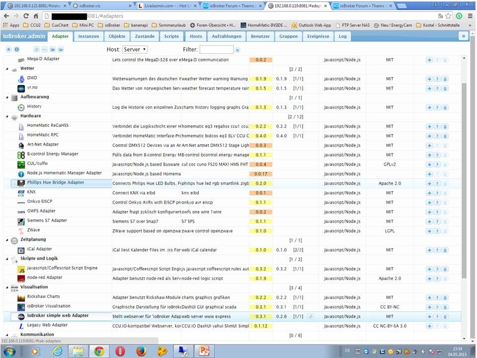Select the Onkyo EISCP adapter row
Image resolution: width=477 pixels, height=358 pixels.
[x=232, y=202]
